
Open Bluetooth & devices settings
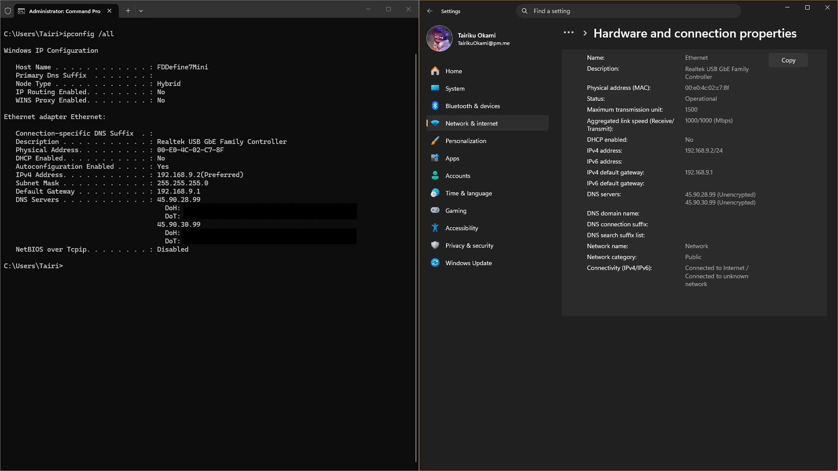click(487, 106)
